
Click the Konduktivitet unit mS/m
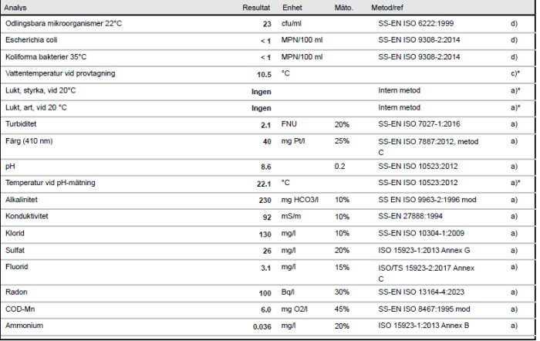point(292,217)
